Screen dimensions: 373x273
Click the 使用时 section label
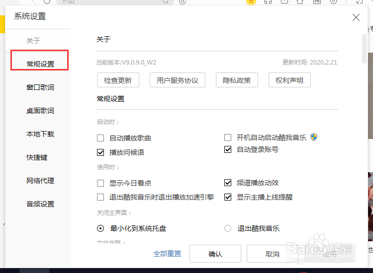pos(108,167)
